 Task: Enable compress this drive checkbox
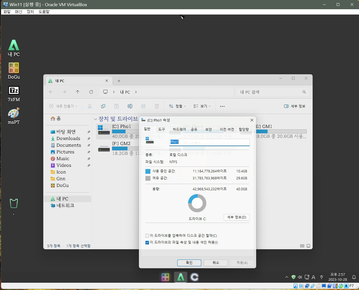(147, 236)
